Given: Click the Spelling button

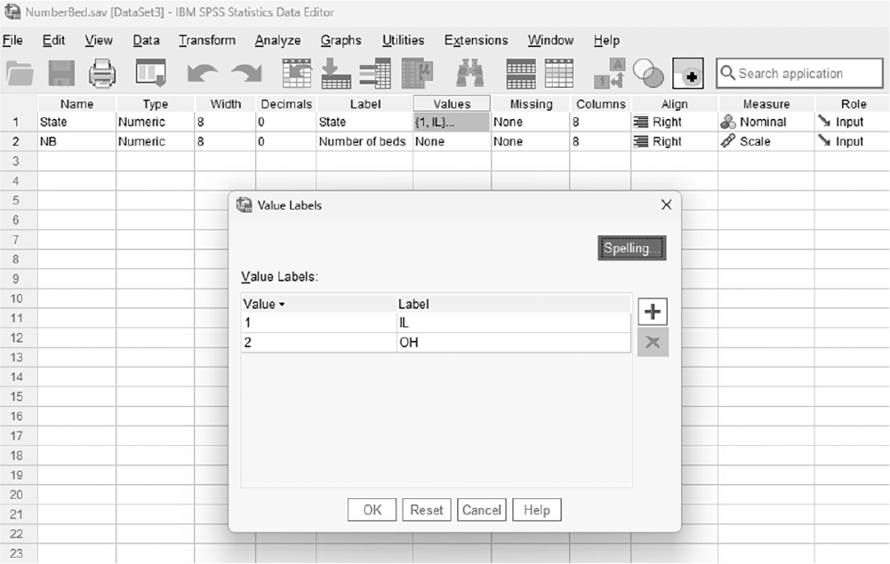Looking at the screenshot, I should pos(632,249).
